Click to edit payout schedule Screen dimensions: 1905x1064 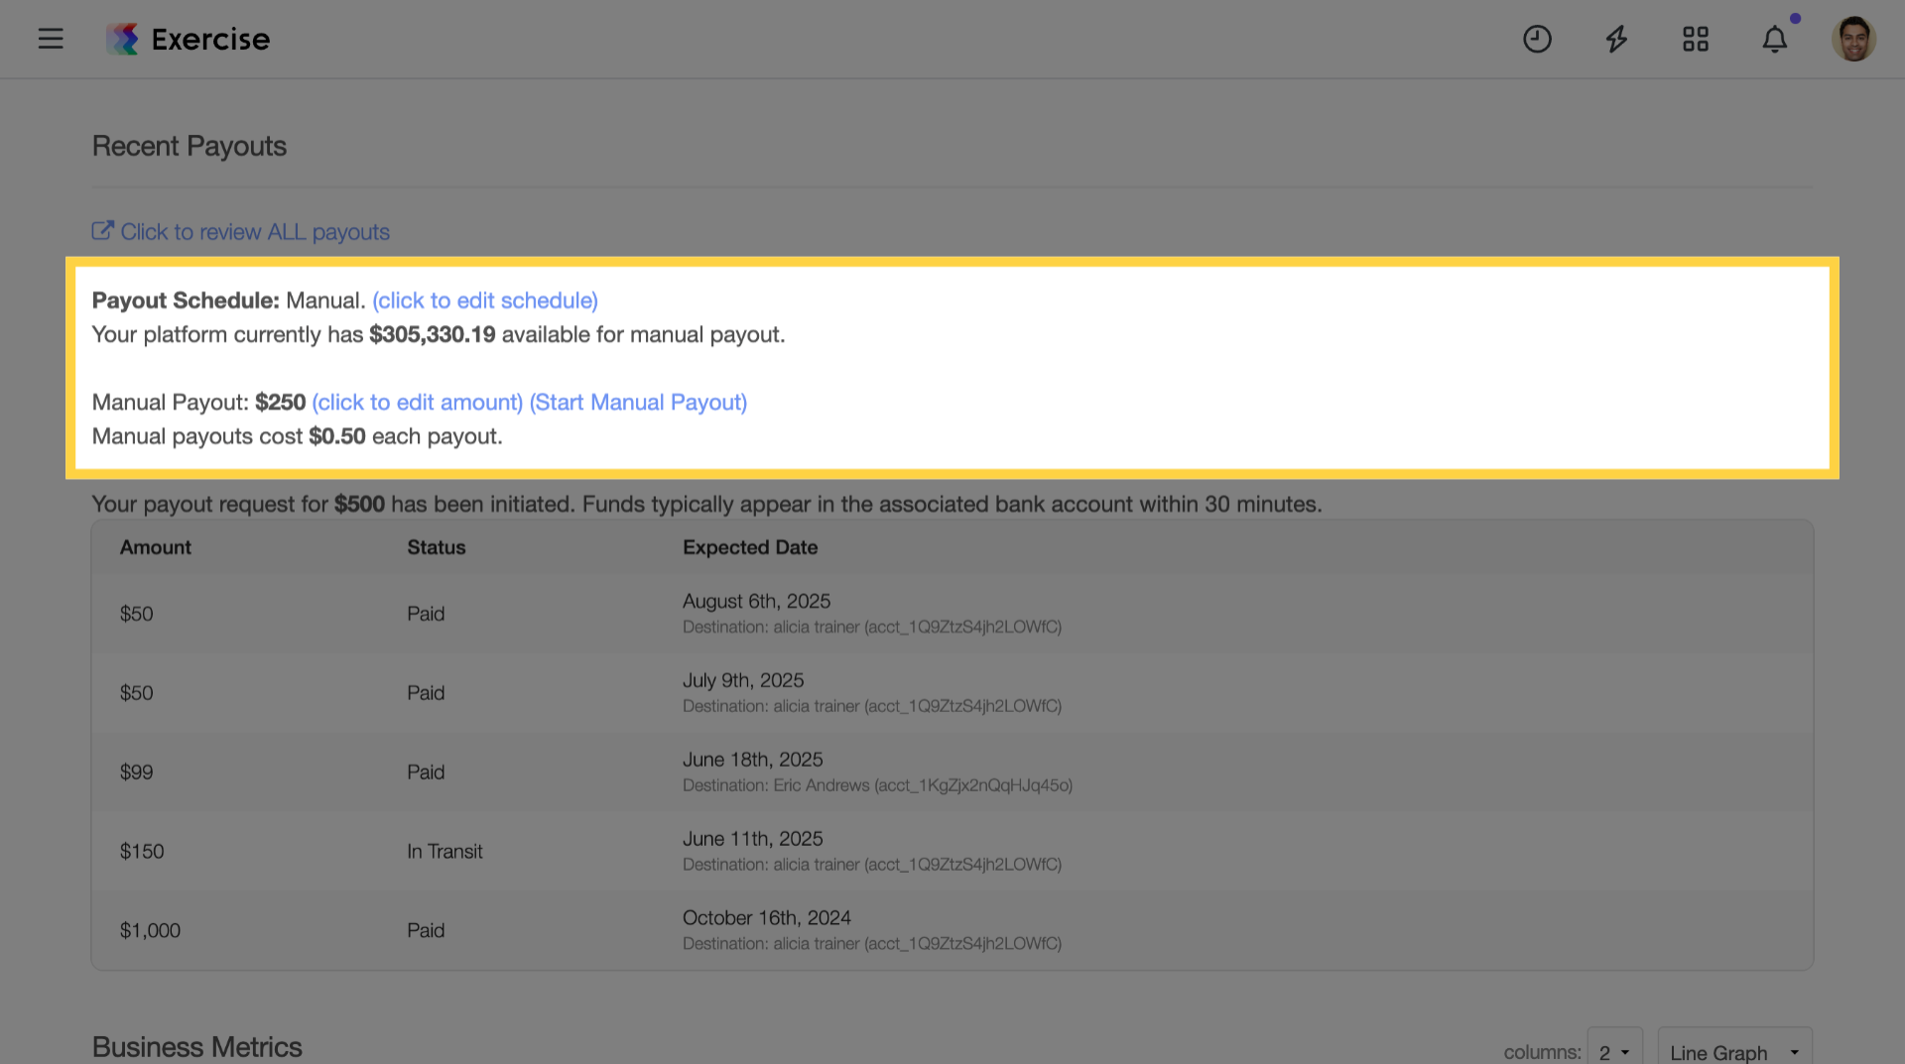485,300
